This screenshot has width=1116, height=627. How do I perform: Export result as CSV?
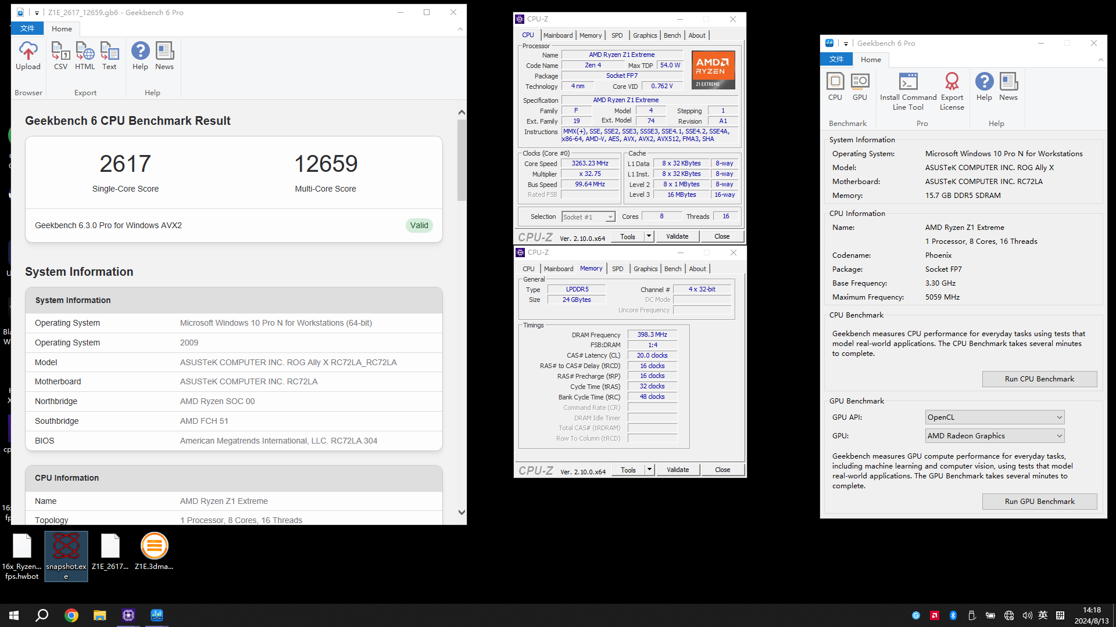click(x=60, y=56)
